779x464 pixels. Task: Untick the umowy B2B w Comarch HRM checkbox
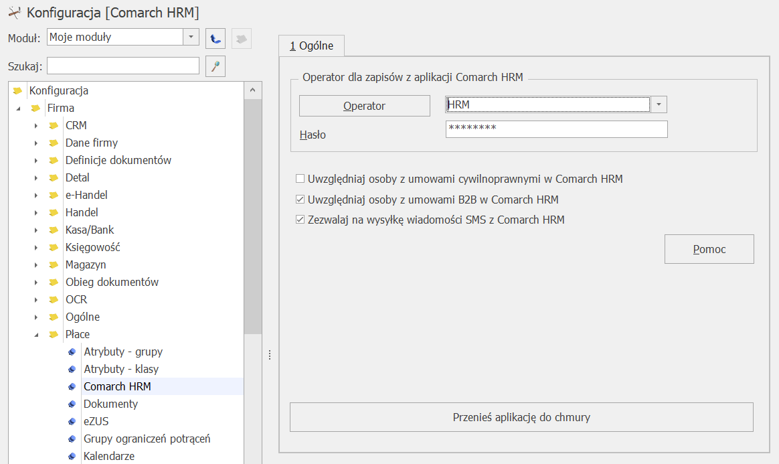coord(300,200)
